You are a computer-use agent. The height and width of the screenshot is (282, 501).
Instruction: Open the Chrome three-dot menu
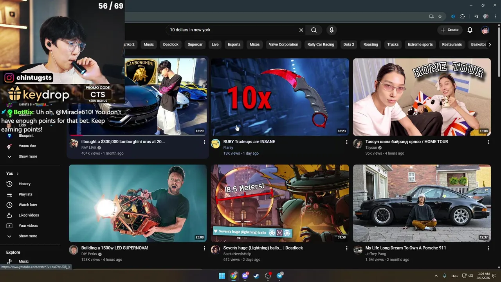(495, 16)
